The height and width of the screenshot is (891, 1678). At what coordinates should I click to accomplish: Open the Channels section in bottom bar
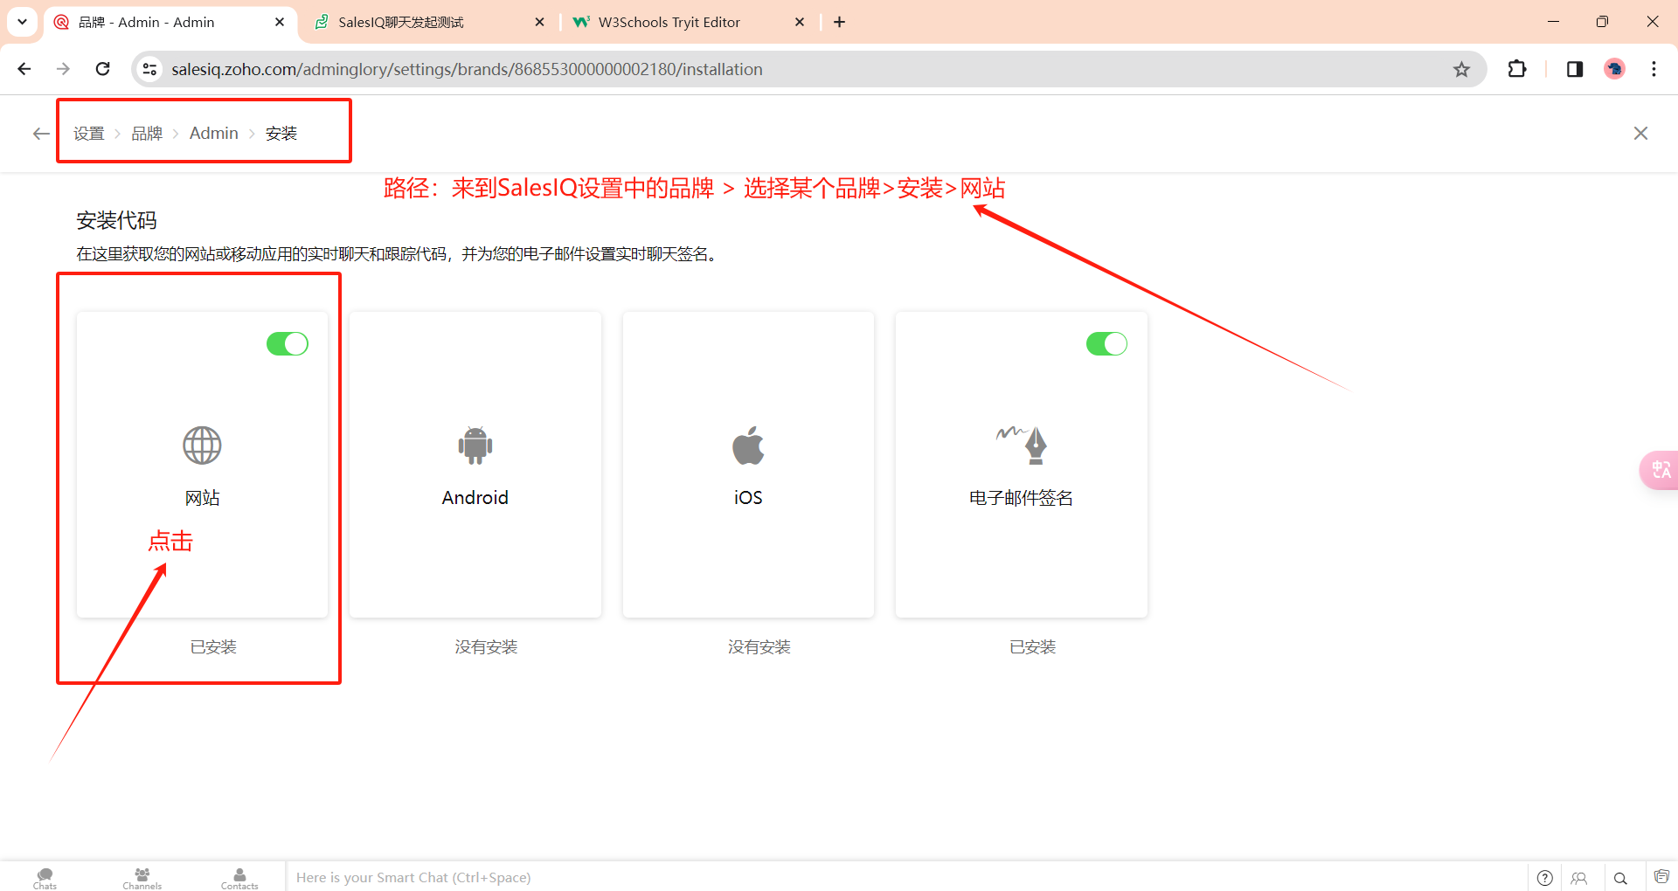[x=142, y=878]
